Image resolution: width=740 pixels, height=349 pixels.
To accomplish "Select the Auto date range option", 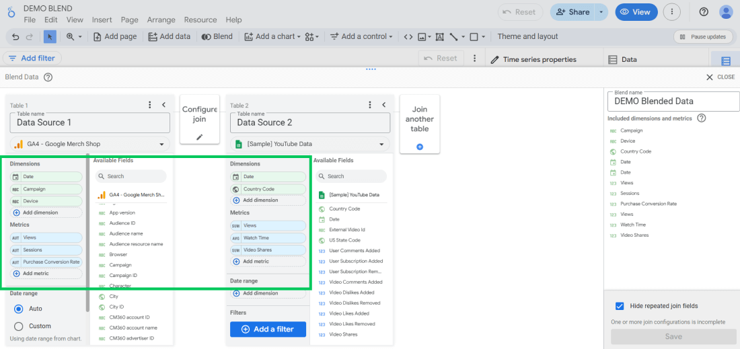I will pos(19,309).
